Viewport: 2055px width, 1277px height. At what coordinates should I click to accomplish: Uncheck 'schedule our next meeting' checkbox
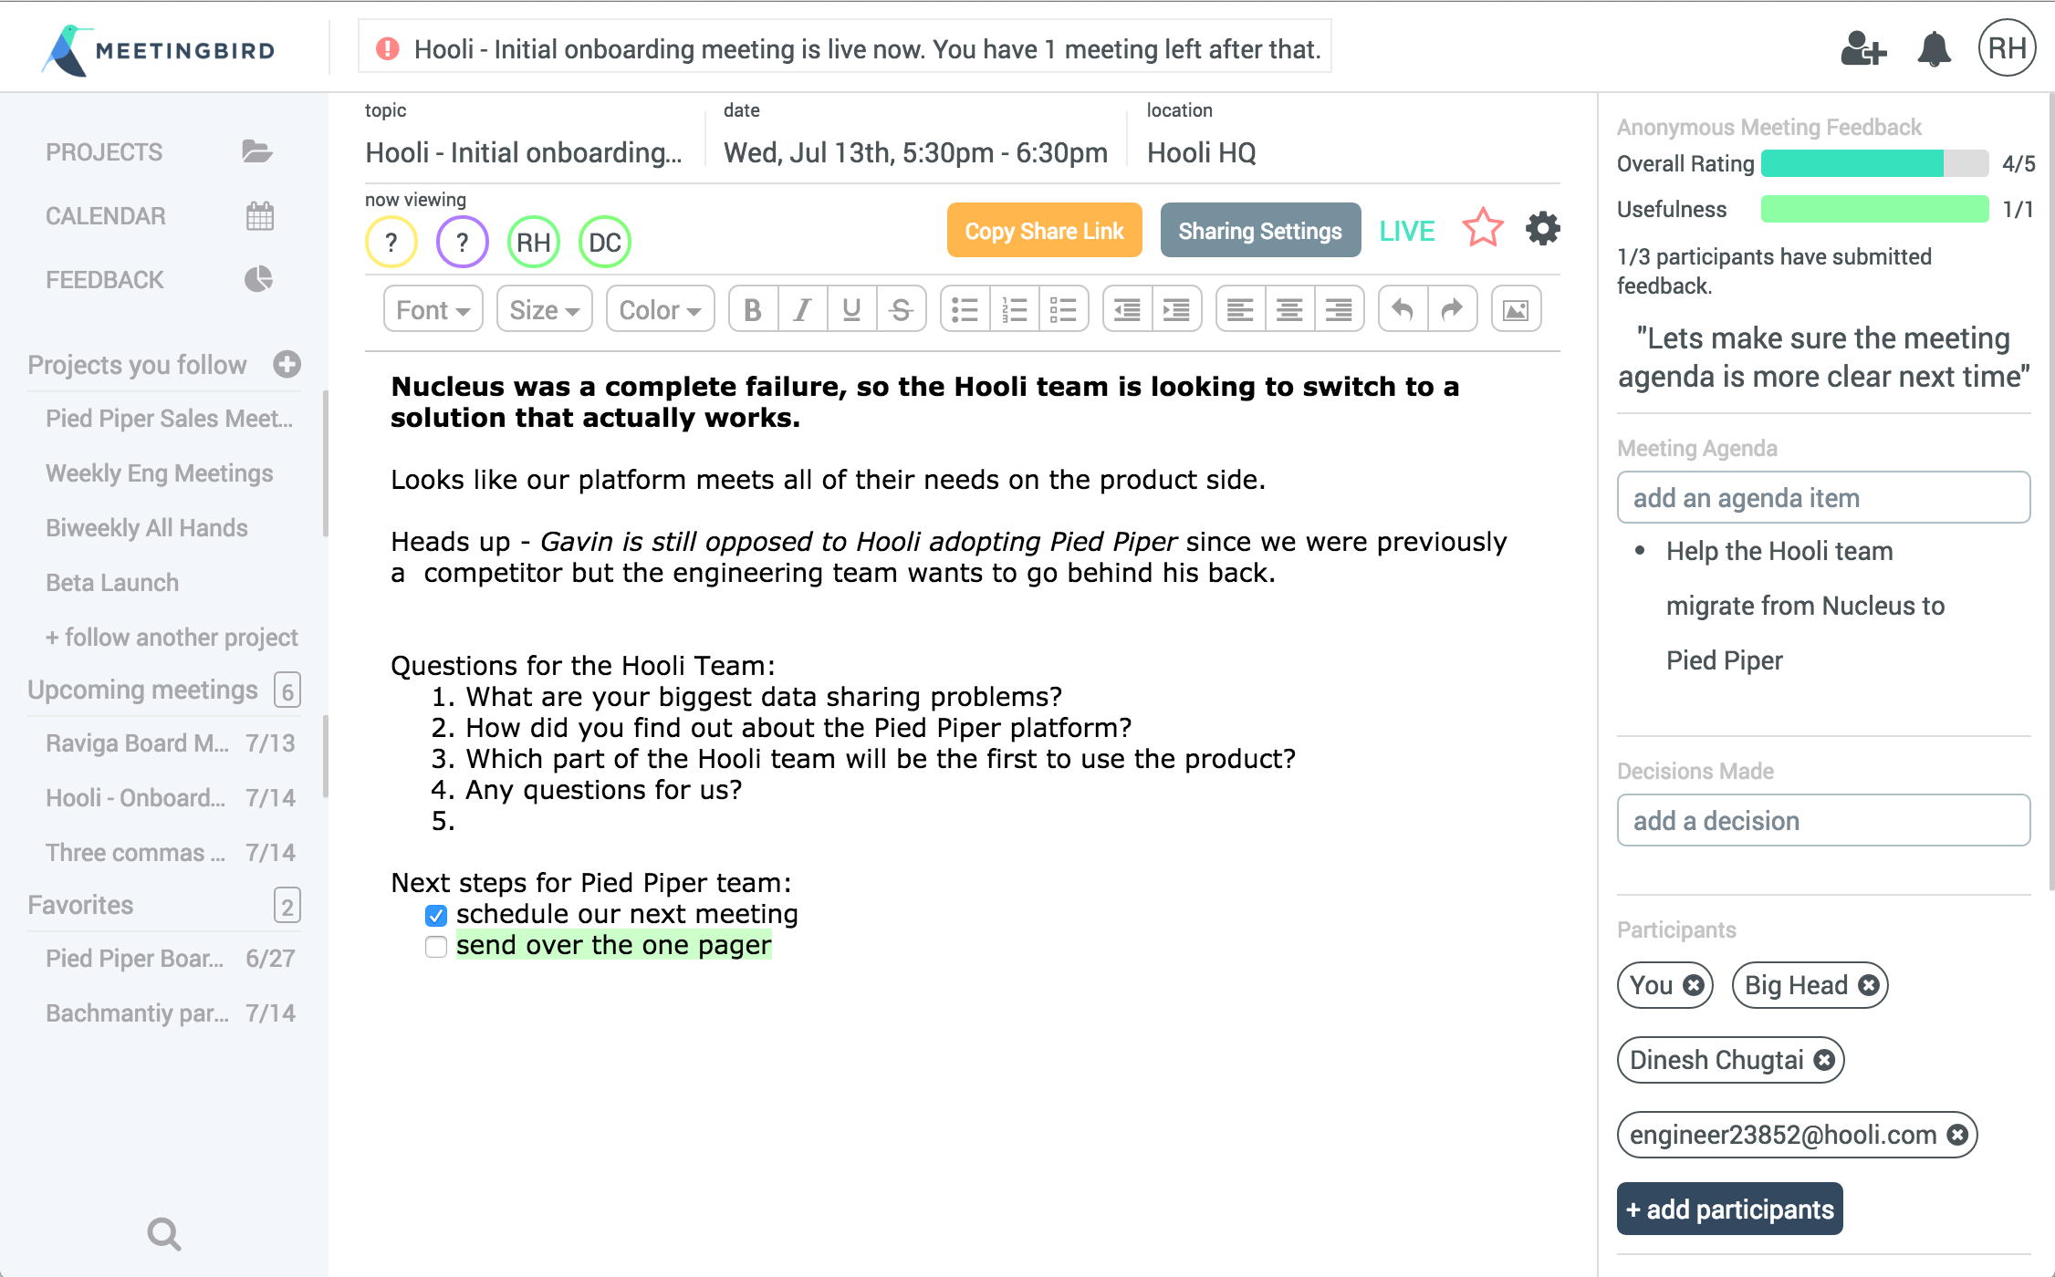(x=436, y=915)
